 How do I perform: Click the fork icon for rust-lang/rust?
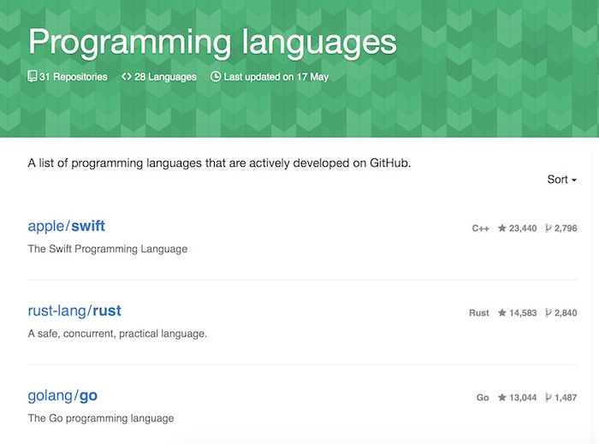548,313
